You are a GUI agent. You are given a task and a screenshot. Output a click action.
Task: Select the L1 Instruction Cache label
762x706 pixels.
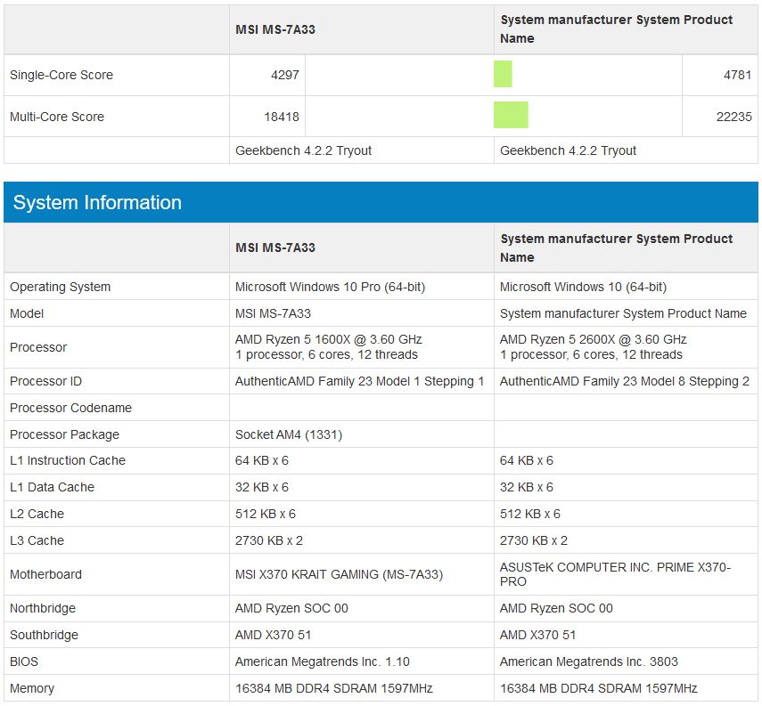click(x=68, y=460)
